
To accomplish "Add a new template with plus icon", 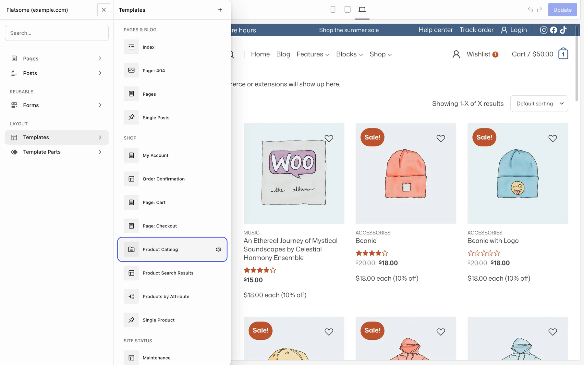I will [220, 10].
